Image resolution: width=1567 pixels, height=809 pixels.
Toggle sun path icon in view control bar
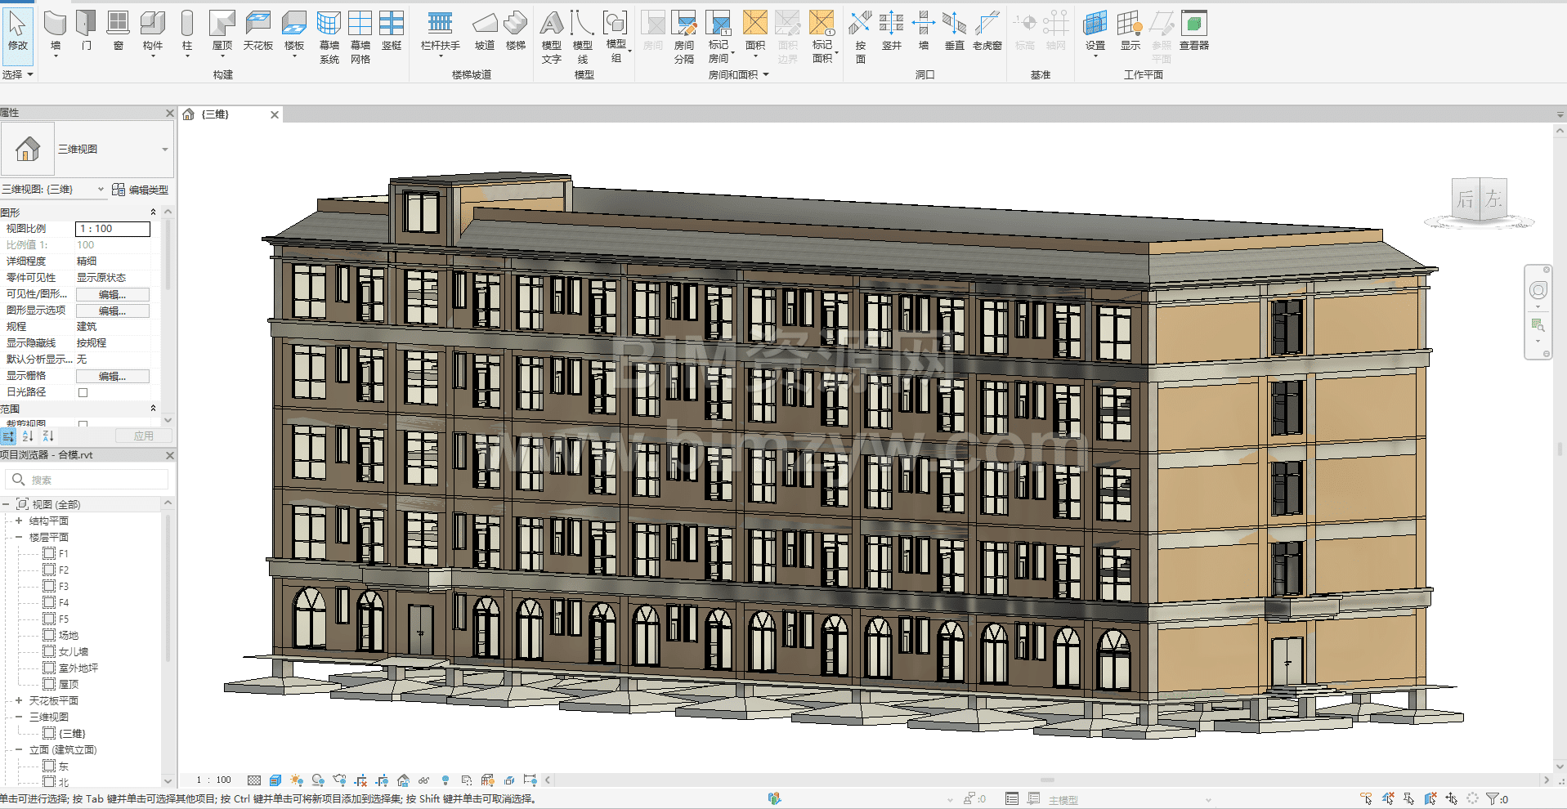(x=297, y=780)
